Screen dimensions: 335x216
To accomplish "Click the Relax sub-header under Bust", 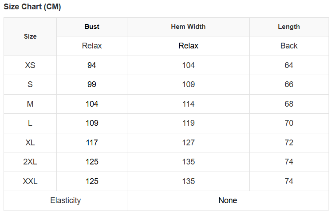I will [x=92, y=46].
